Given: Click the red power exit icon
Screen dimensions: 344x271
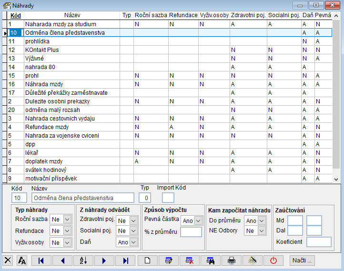Looking at the screenshot, I should click(x=273, y=261).
